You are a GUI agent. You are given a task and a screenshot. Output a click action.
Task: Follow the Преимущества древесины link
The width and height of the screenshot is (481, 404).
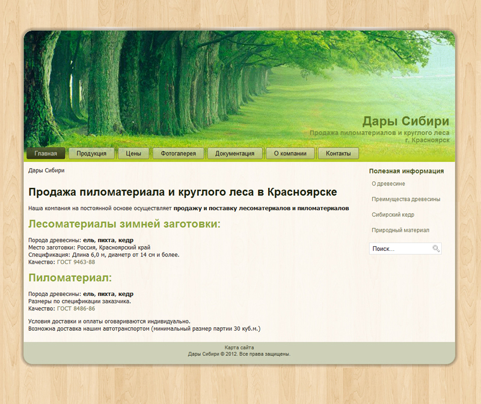406,199
